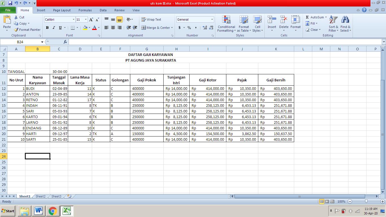Image resolution: width=386 pixels, height=217 pixels.
Task: Open the font name dropdown
Action: tap(73, 19)
